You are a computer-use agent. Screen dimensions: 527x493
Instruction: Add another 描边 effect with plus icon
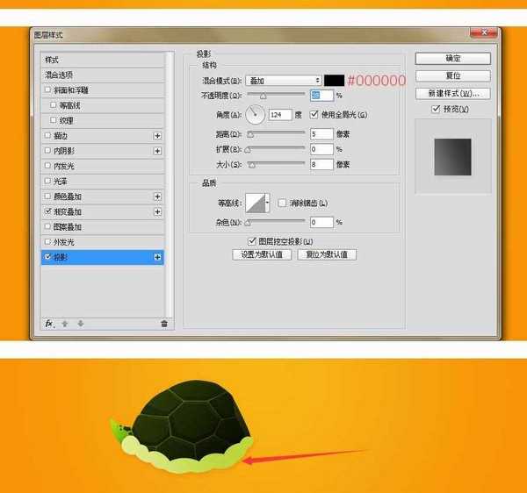coord(157,136)
